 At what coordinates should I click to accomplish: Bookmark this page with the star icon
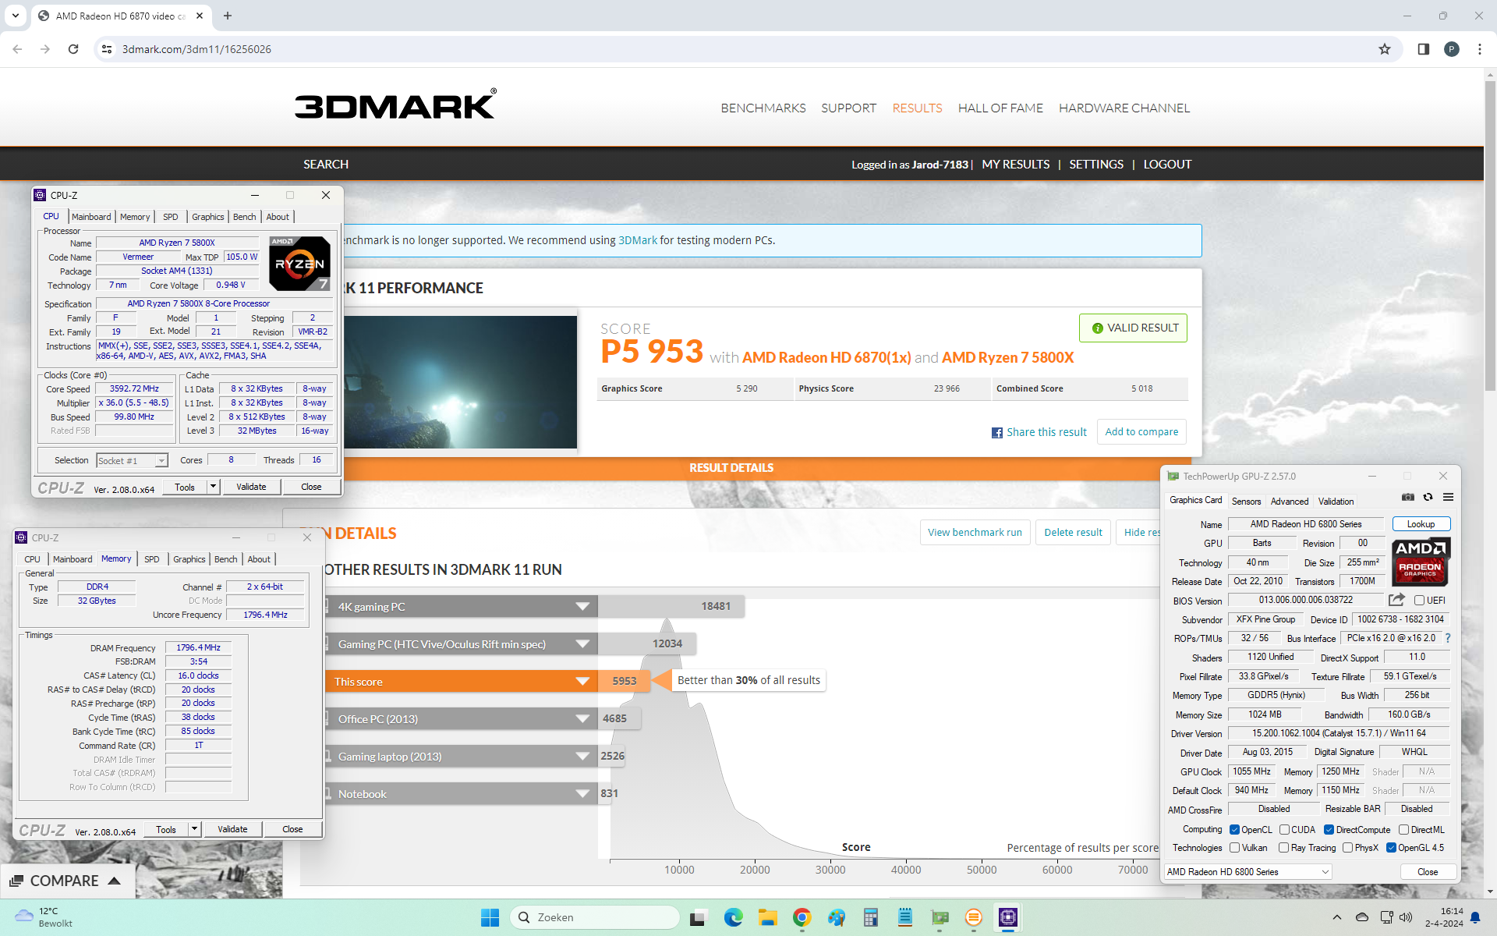[1385, 49]
